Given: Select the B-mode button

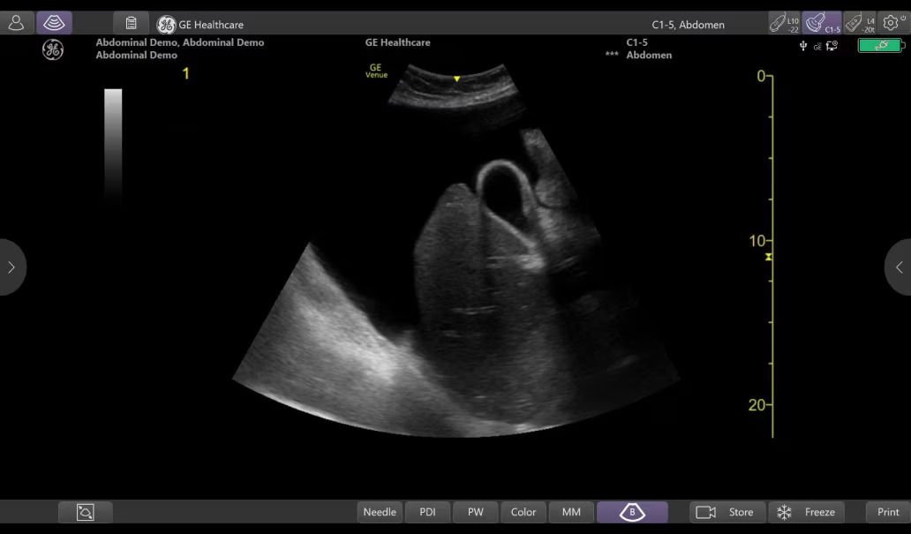Looking at the screenshot, I should tap(632, 512).
